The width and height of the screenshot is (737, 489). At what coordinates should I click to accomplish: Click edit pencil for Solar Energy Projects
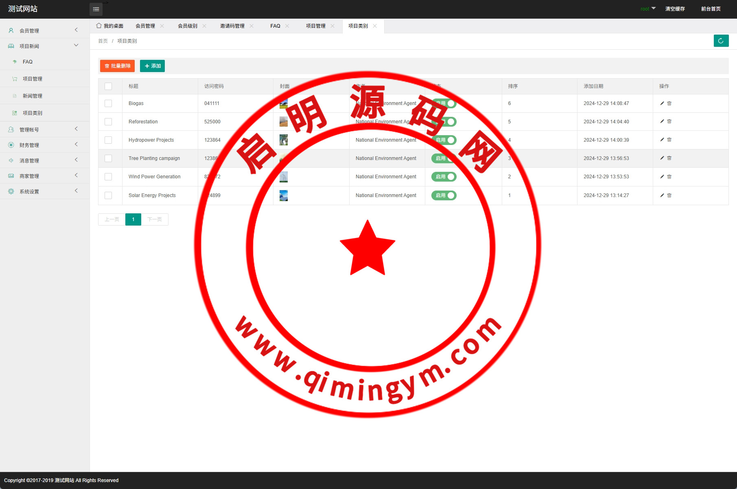[x=662, y=195]
